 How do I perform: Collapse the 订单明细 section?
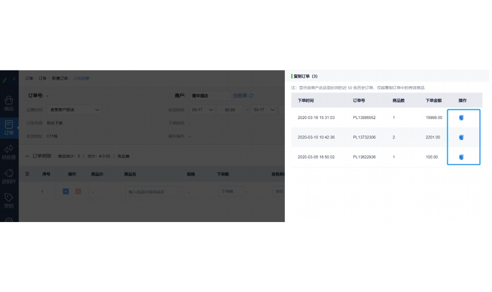point(28,156)
